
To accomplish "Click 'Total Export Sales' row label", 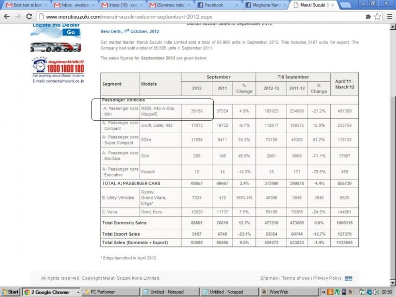I will click(121, 234).
